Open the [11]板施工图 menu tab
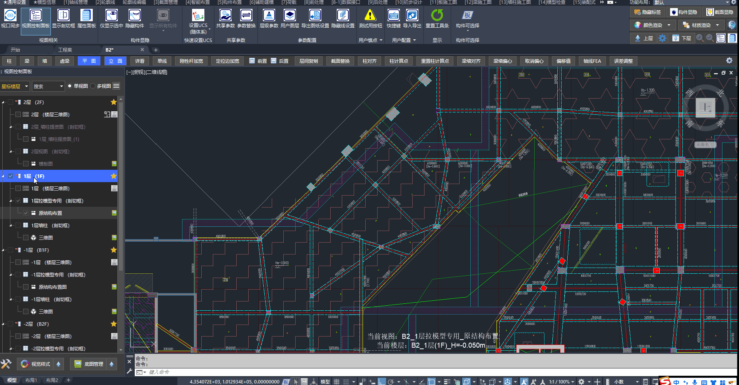 pyautogui.click(x=443, y=2)
